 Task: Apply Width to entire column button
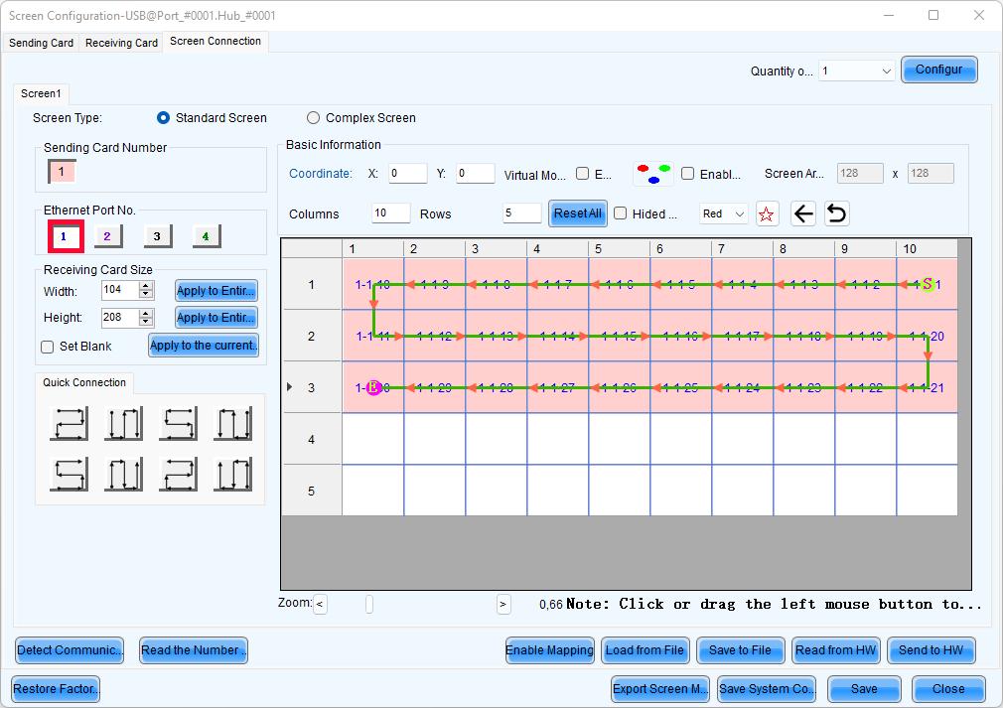(x=216, y=291)
